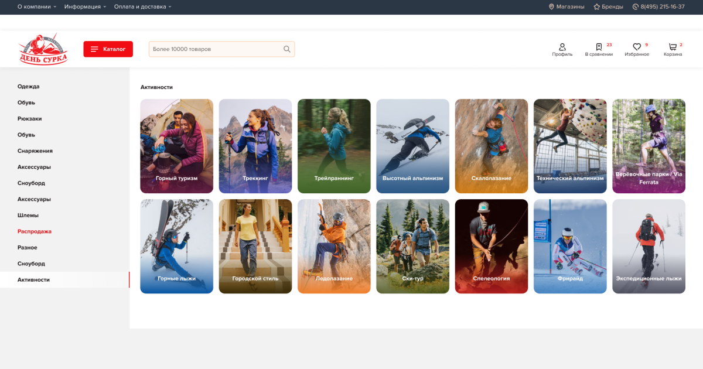Open the Технический альпинизм activity card
703x369 pixels.
tap(570, 146)
